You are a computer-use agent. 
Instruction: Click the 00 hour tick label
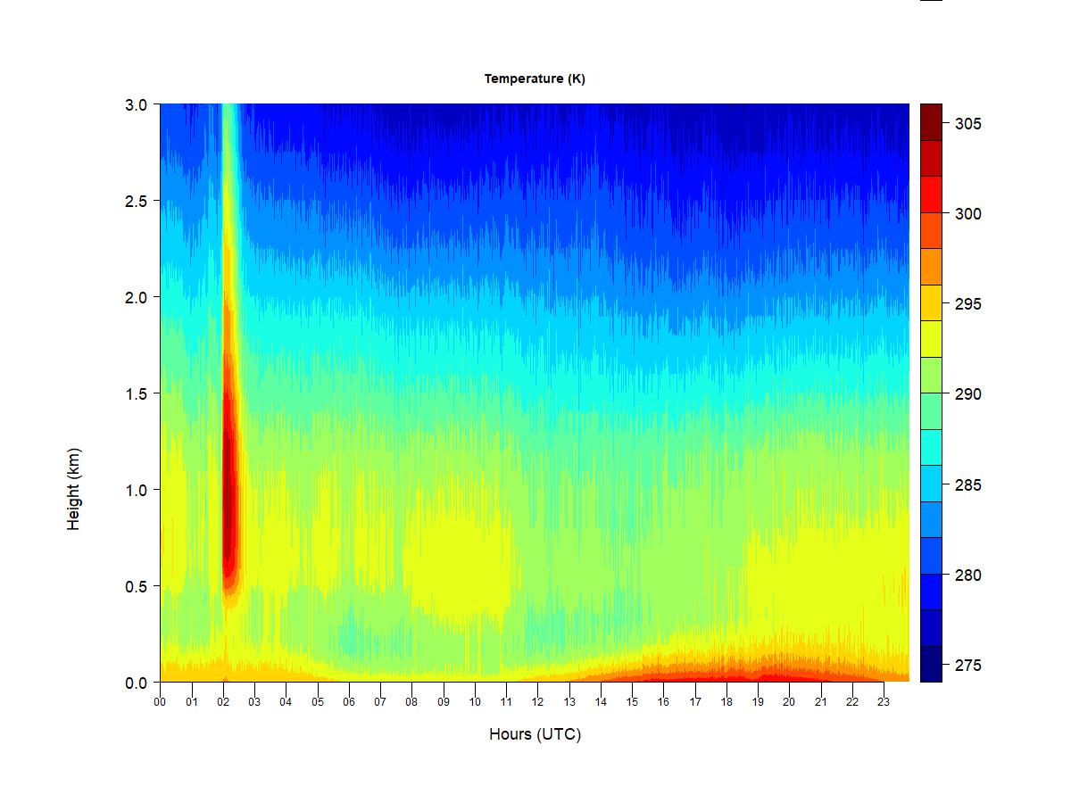tap(160, 702)
